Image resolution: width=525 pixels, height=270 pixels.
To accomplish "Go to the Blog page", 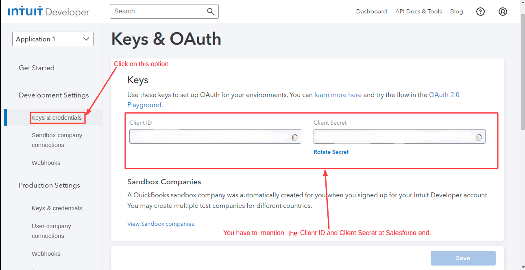I will 456,11.
